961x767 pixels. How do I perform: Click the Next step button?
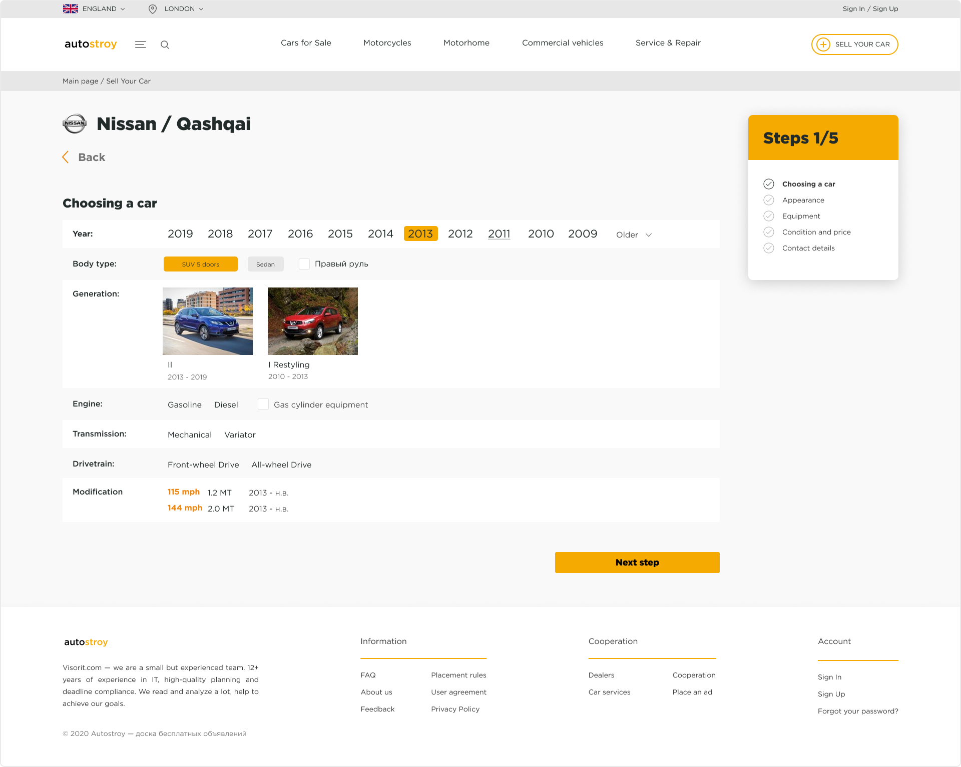pos(637,561)
